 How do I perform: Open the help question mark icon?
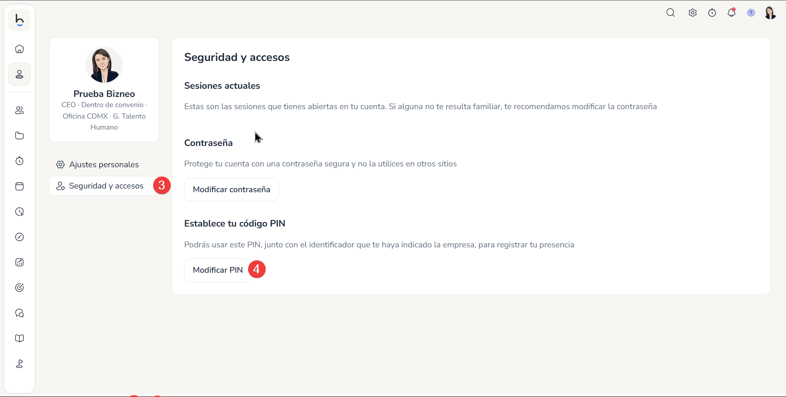coord(751,13)
